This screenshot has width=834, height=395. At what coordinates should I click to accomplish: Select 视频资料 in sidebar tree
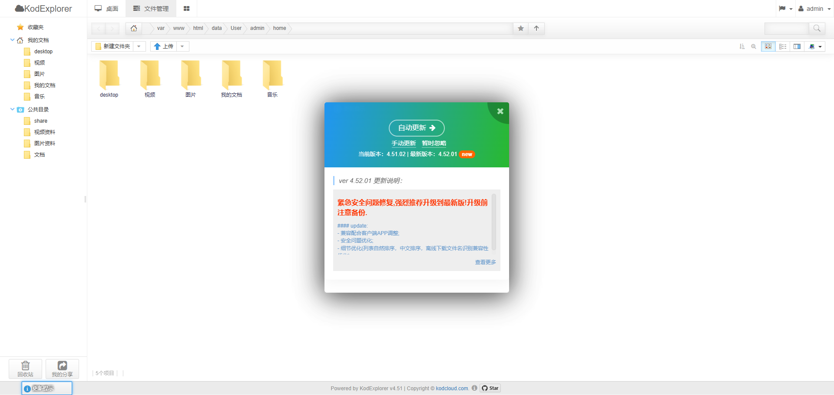45,132
